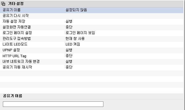Open the 공유기 다시 시작 setting
Viewport: 185px width, 110px height.
point(92,16)
